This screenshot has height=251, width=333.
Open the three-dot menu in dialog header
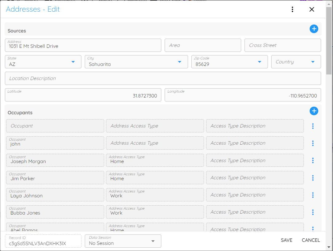pyautogui.click(x=292, y=10)
